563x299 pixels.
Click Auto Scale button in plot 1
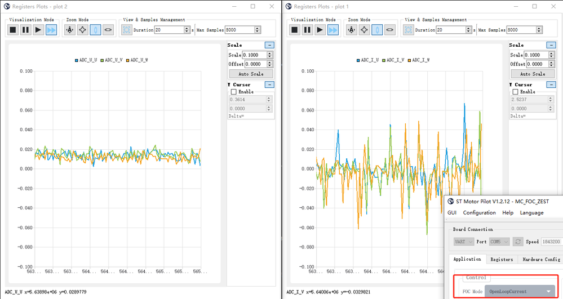533,74
